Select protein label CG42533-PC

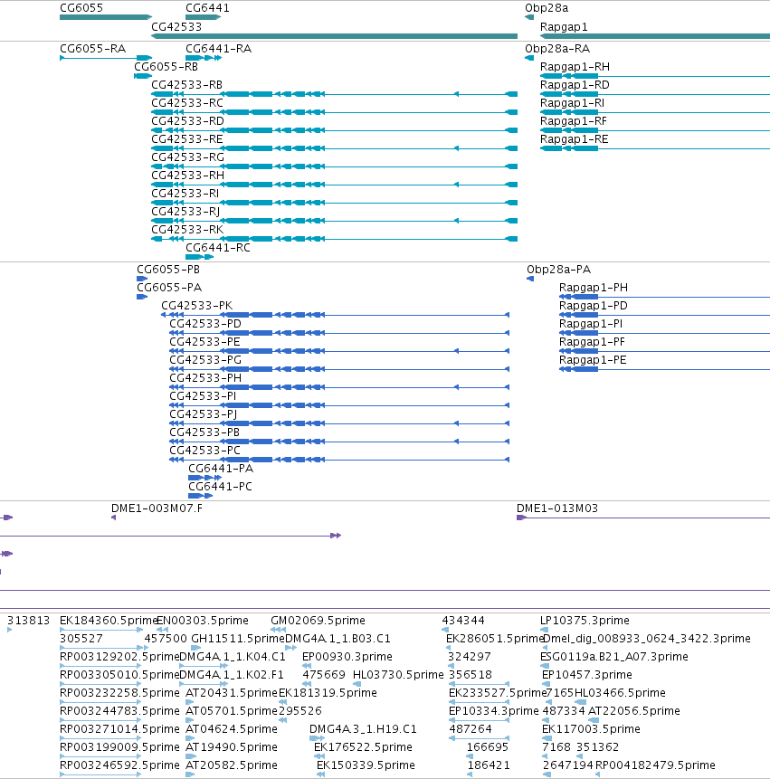[204, 450]
